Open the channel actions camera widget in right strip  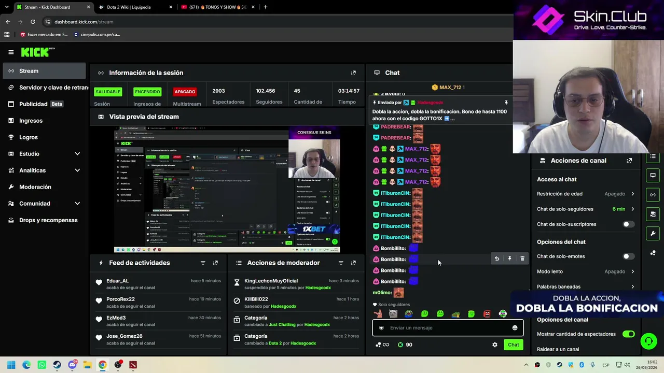point(653,214)
